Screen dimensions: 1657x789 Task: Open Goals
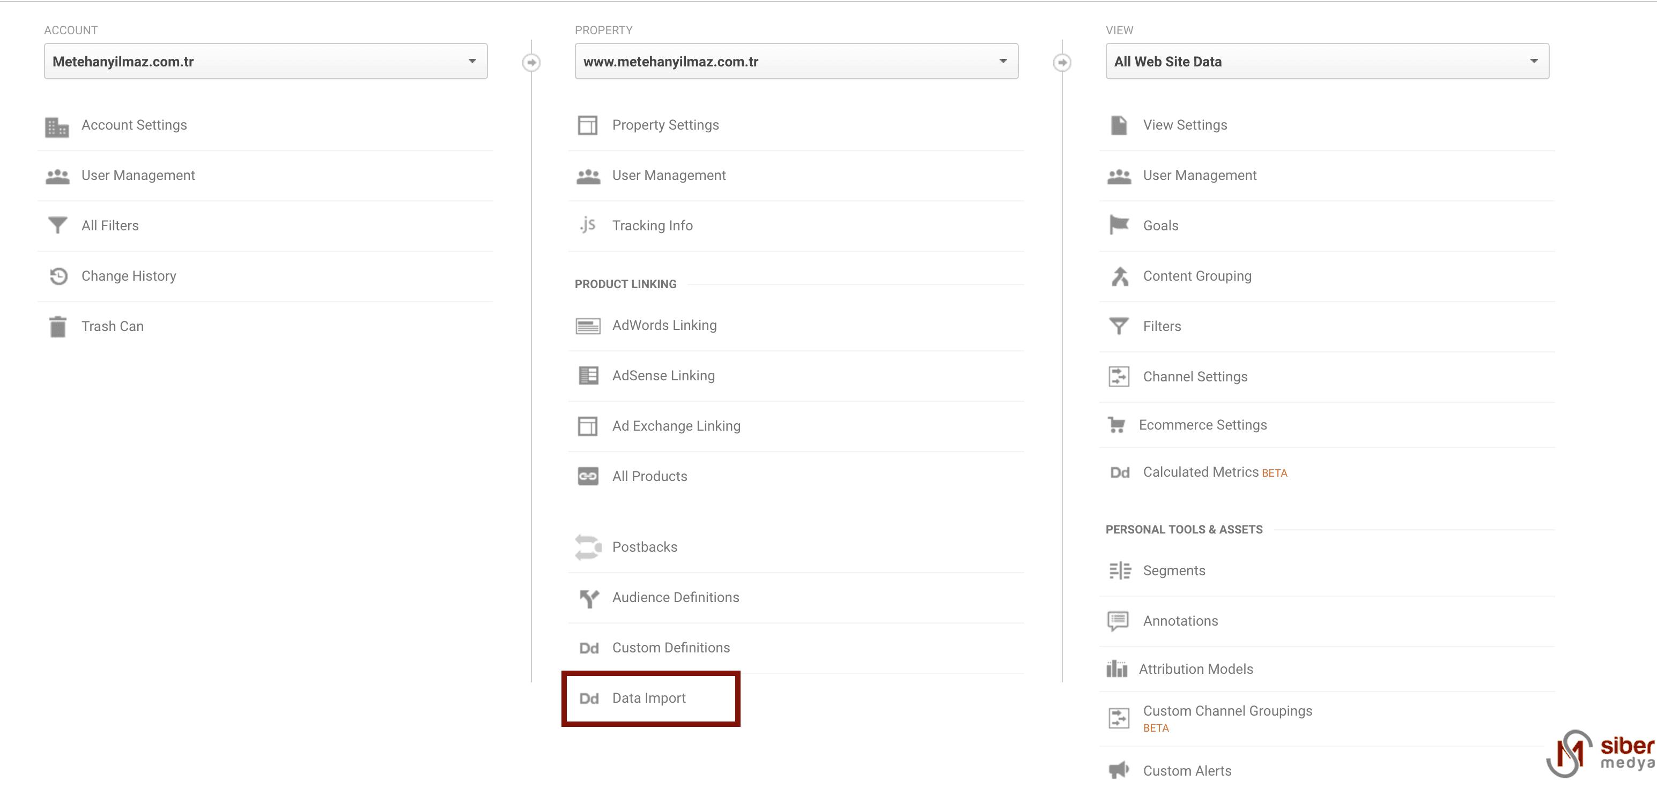pyautogui.click(x=1160, y=226)
